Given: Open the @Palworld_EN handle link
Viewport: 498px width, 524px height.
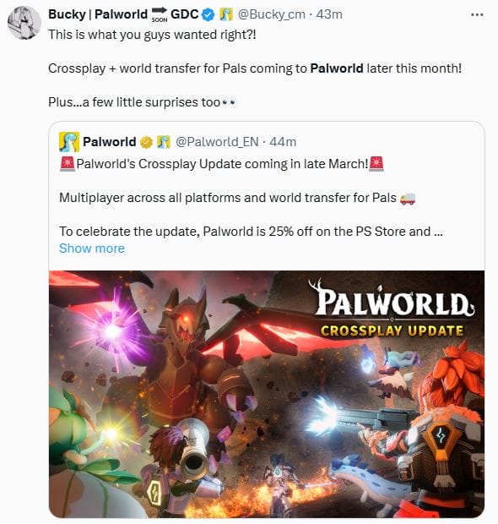Looking at the screenshot, I should 217,142.
